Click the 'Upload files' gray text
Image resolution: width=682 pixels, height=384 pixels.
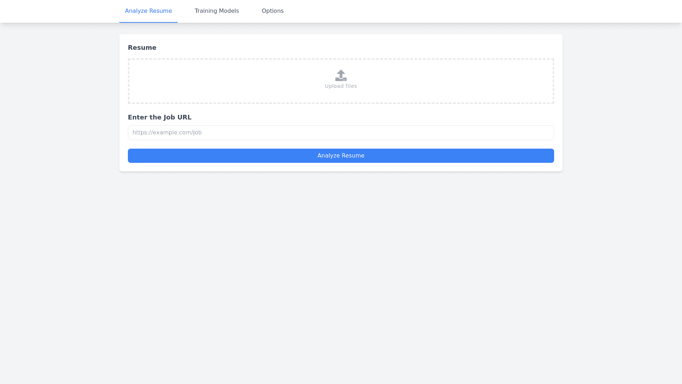341,86
